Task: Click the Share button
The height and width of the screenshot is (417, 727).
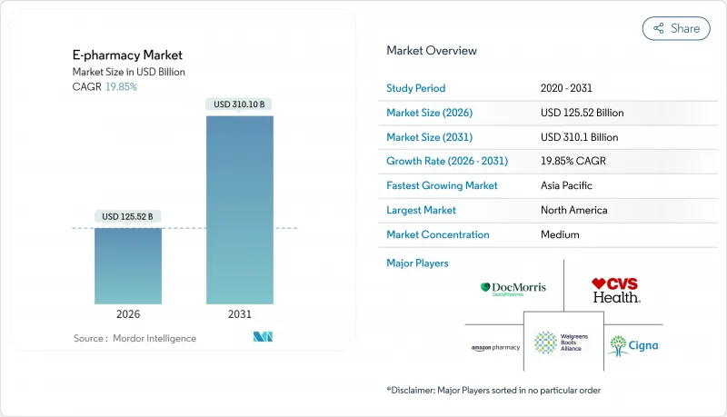Action: click(x=676, y=28)
